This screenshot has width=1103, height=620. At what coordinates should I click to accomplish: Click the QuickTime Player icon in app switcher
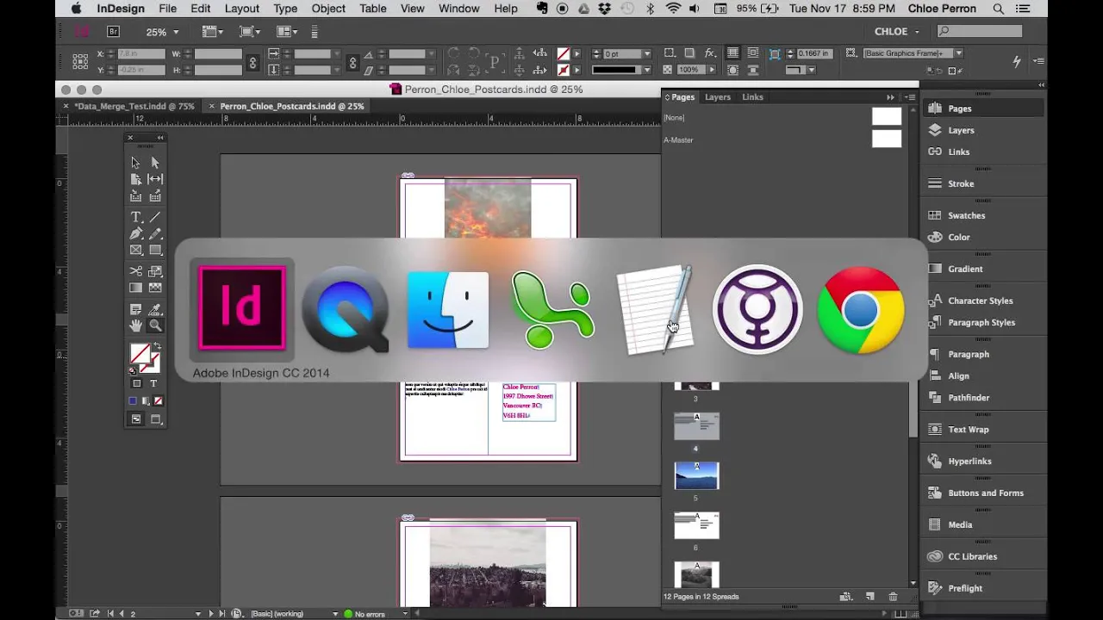(345, 310)
